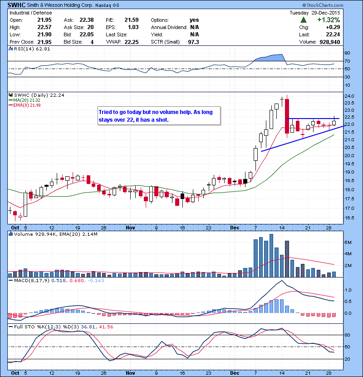
Task: Click the Last price 22.24
Action: 333,35
